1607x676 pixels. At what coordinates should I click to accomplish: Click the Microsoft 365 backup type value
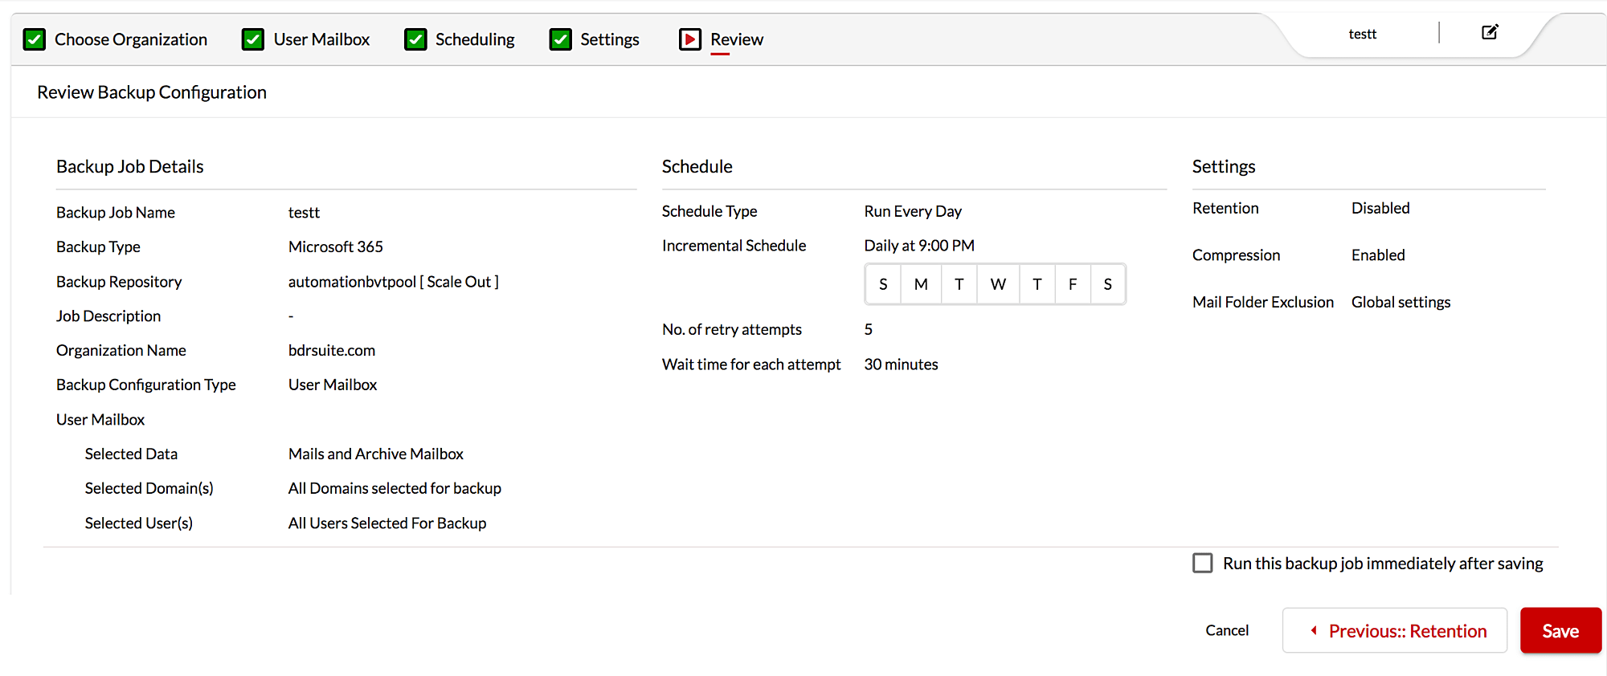point(336,246)
